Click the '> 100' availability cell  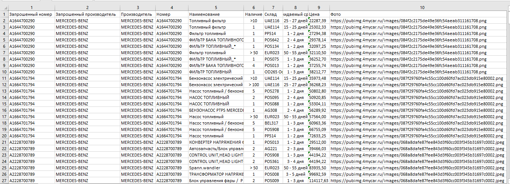[253, 85]
